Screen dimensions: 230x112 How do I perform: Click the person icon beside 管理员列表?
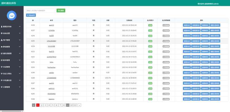click(2, 27)
